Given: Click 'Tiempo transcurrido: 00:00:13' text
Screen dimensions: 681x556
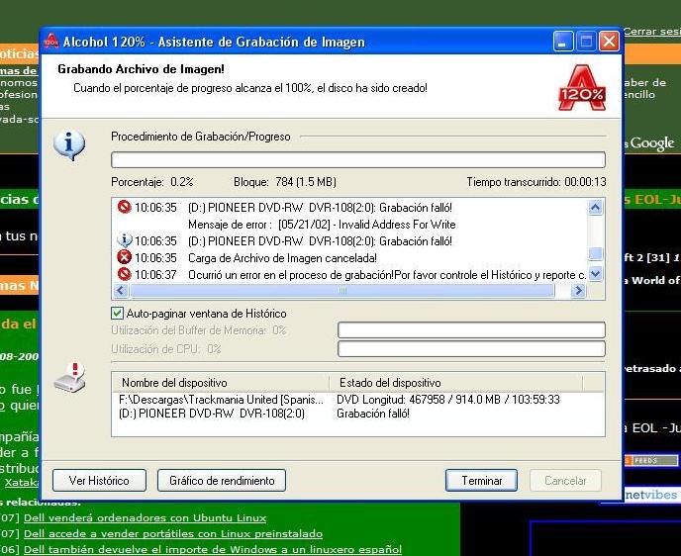Looking at the screenshot, I should (536, 181).
